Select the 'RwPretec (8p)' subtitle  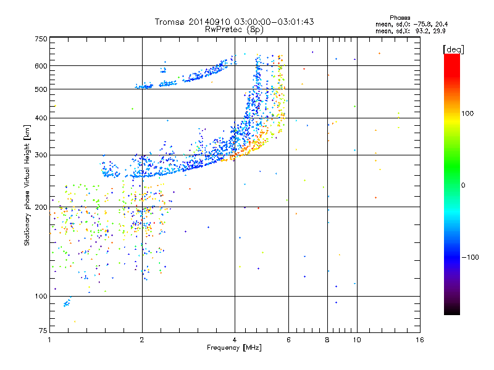[x=234, y=30]
